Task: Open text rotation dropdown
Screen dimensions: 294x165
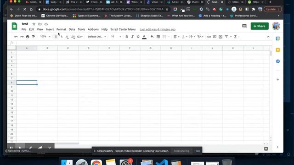Action: pos(200,37)
